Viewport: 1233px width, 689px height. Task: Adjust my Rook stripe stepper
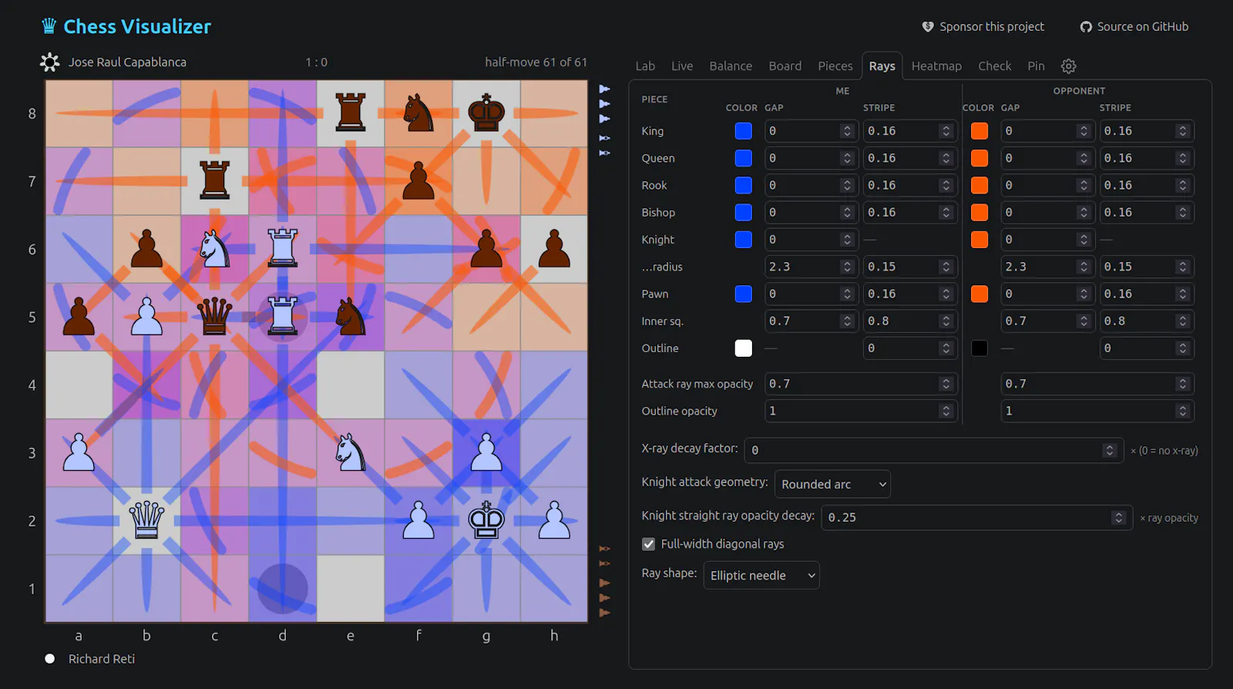pyautogui.click(x=946, y=185)
